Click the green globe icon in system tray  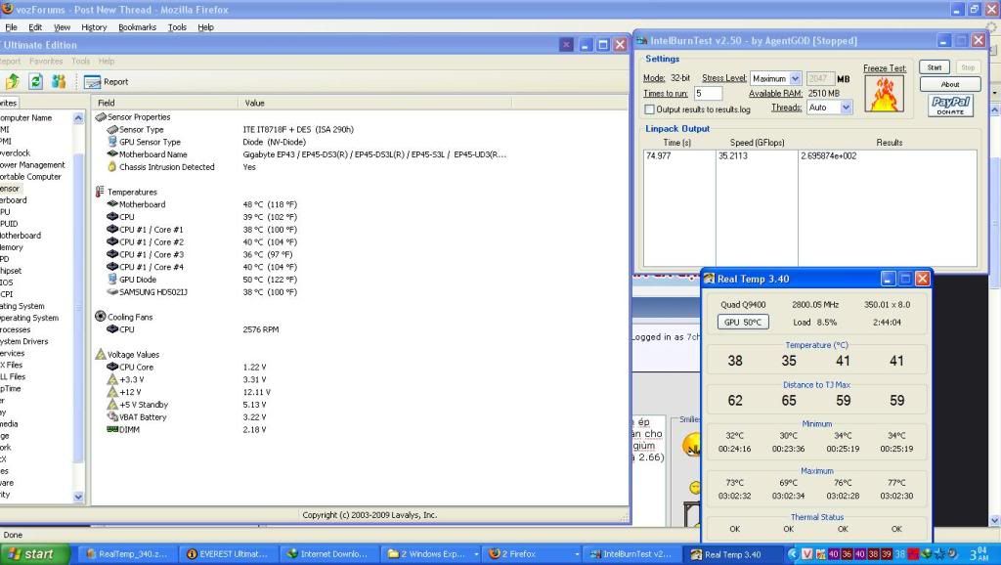(x=927, y=554)
